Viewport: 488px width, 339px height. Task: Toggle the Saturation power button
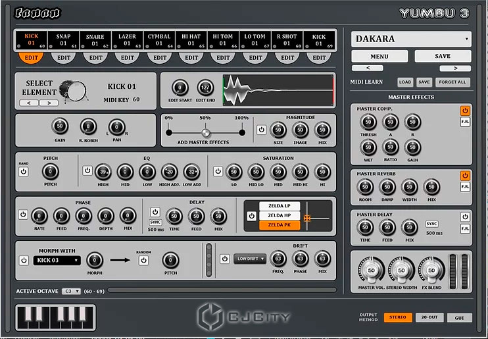218,171
